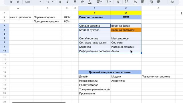
Task: Toggle italic formatting
Action: pyautogui.click(x=67, y=2)
